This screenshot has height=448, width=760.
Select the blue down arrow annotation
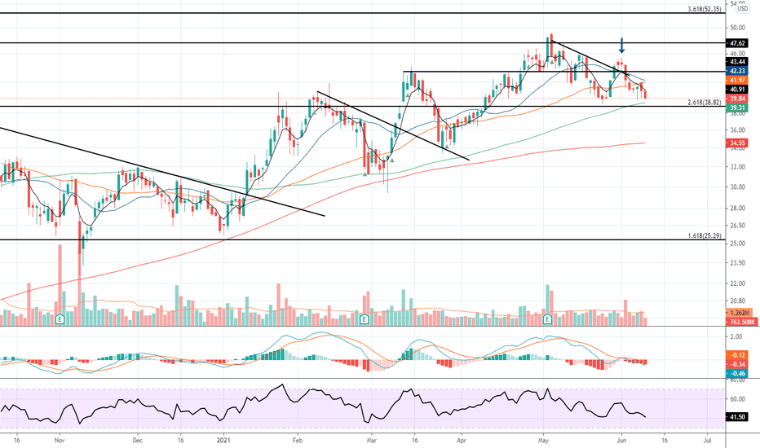click(x=621, y=46)
